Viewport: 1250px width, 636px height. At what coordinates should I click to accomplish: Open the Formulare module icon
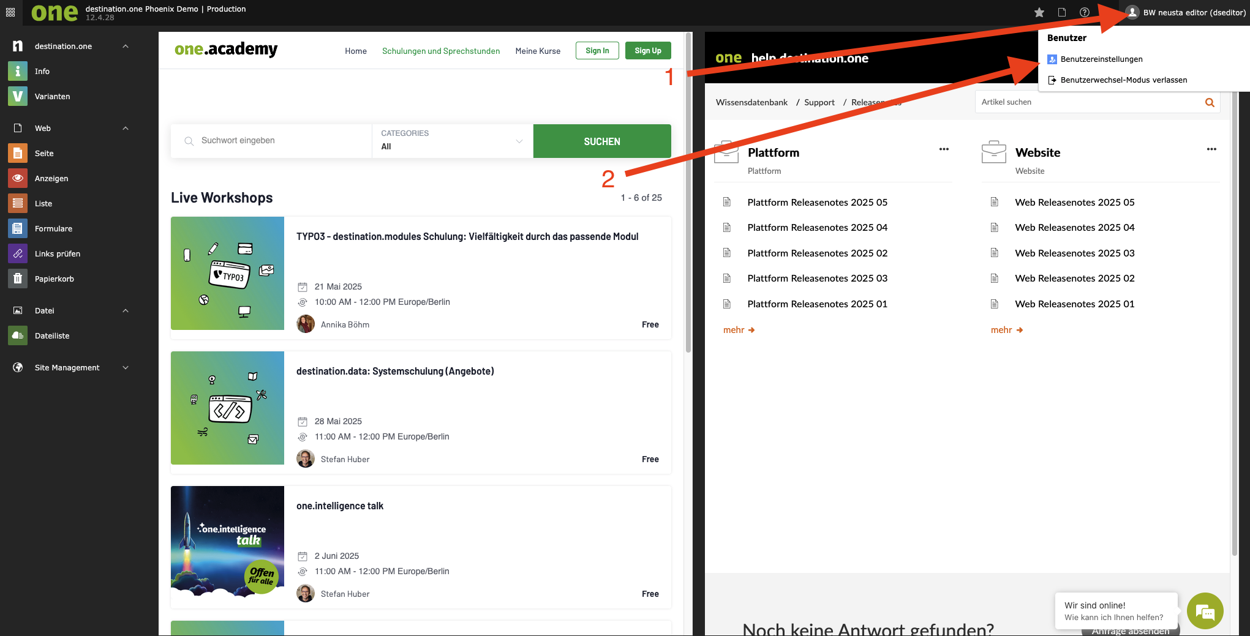(18, 228)
